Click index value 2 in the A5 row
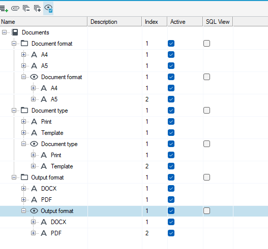268x249 pixels. [x=147, y=99]
